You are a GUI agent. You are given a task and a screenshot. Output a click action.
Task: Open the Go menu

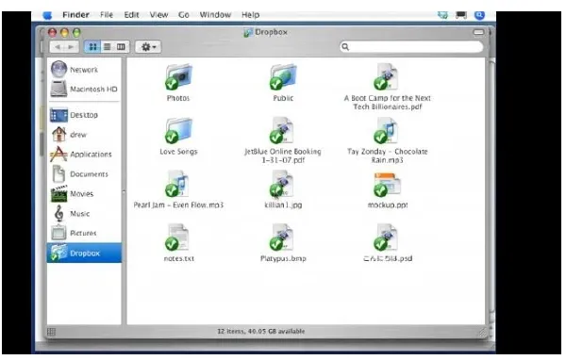tap(184, 15)
